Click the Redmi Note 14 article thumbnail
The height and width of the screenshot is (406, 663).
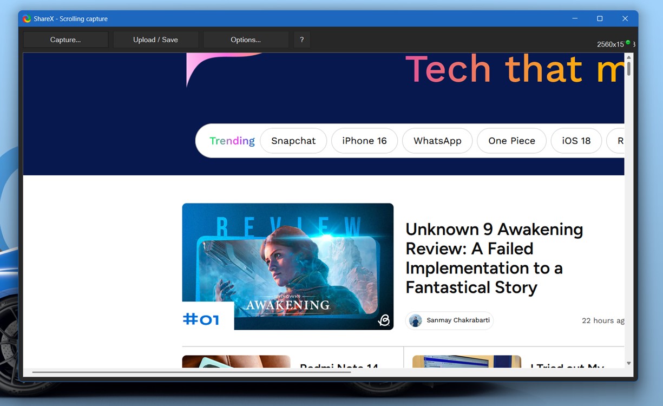[236, 362]
